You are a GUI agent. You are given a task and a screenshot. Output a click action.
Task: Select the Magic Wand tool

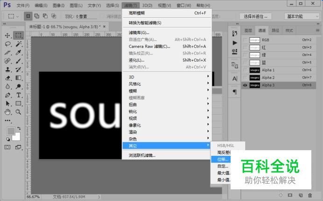click(19, 44)
